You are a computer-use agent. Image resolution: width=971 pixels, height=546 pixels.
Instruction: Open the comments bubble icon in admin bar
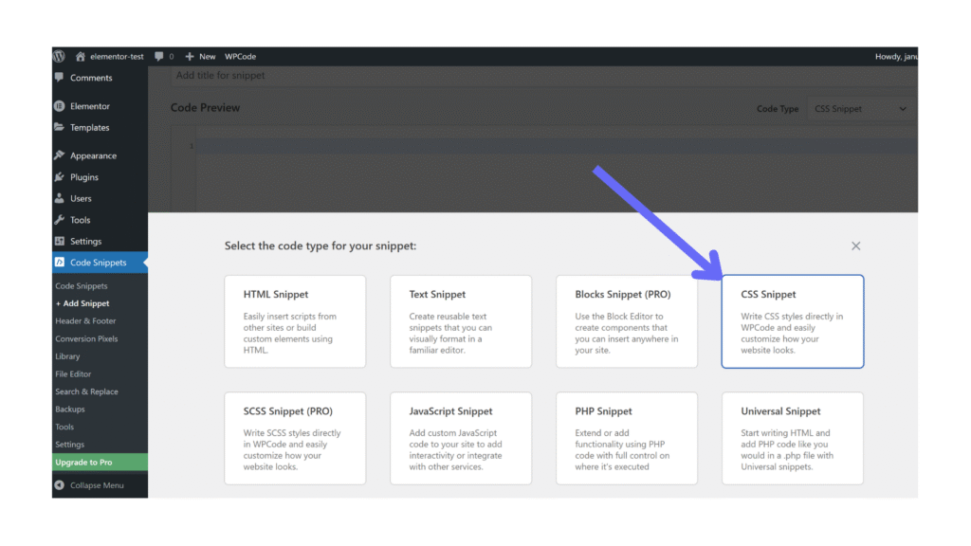[x=159, y=56]
